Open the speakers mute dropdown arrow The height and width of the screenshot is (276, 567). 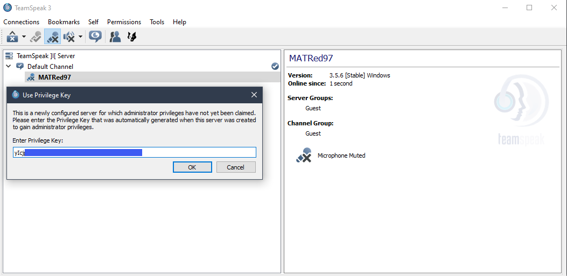pos(80,37)
